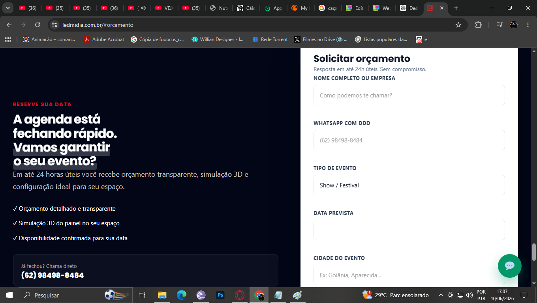Open Task View on taskbar

click(142, 295)
